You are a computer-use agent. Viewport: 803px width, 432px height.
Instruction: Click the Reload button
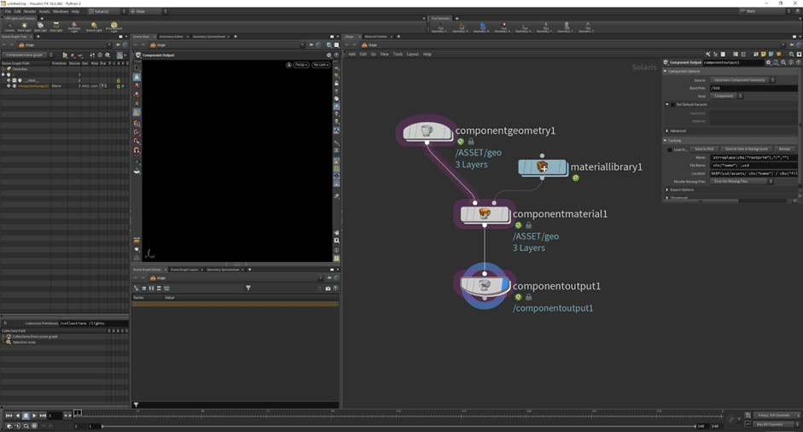point(784,149)
